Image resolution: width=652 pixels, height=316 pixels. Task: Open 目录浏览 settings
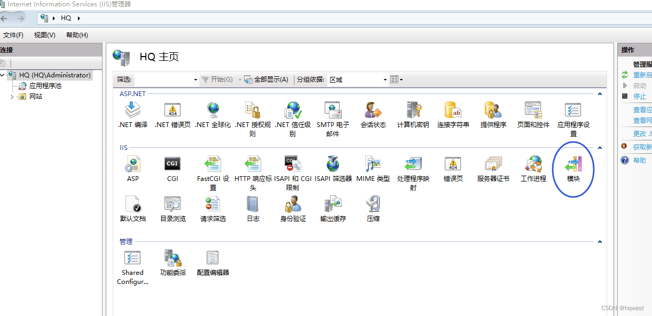172,209
